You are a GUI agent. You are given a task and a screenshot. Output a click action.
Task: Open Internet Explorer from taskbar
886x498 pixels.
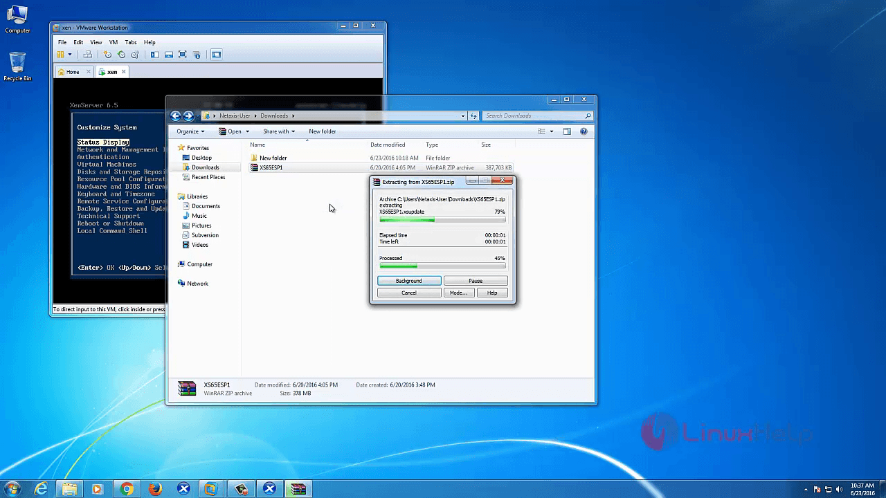pos(41,489)
